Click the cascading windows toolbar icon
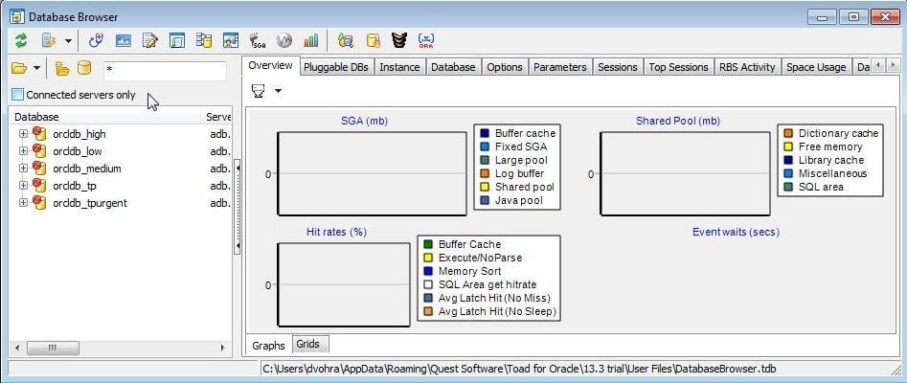 click(177, 40)
